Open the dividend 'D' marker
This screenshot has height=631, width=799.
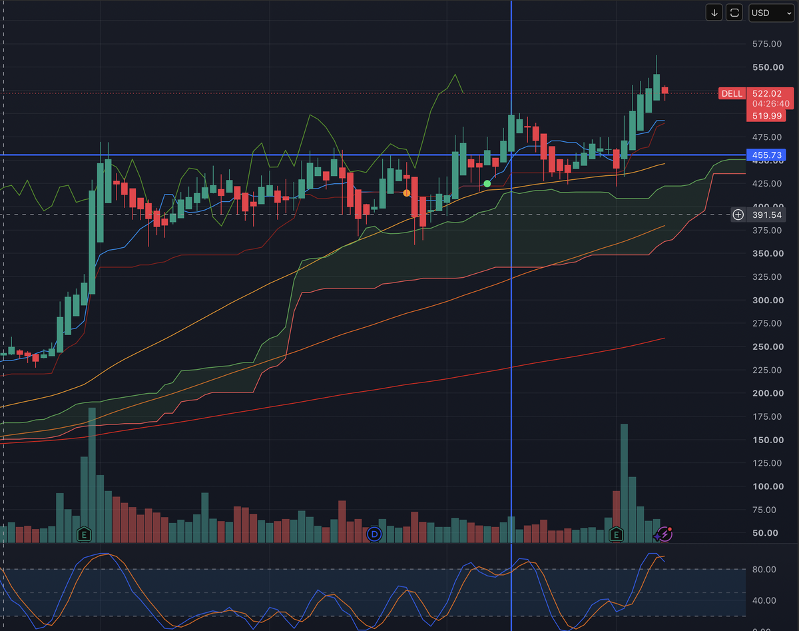pos(374,534)
